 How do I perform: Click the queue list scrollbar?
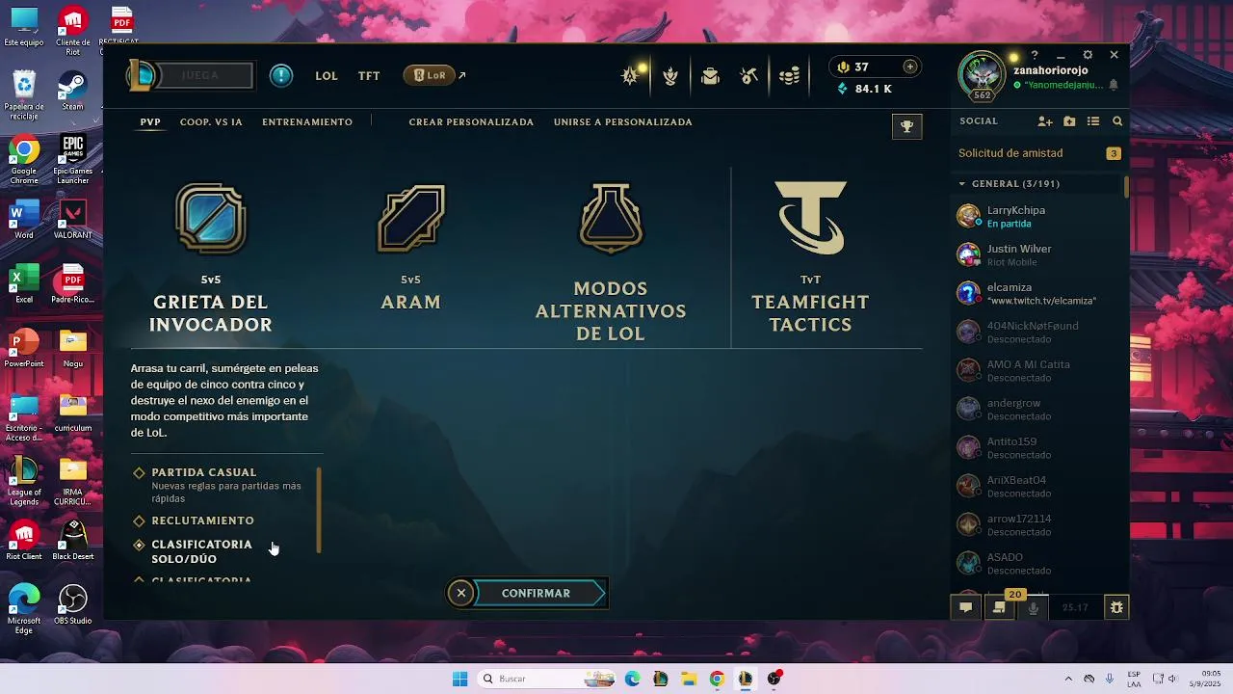click(319, 510)
